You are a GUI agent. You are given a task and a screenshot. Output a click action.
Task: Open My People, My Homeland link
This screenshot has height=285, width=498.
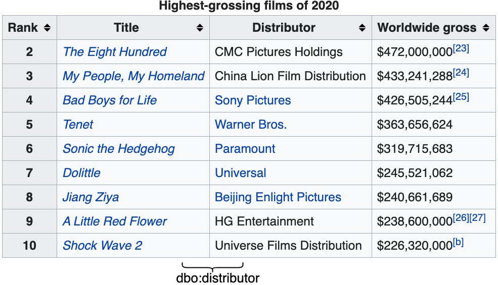(x=133, y=76)
